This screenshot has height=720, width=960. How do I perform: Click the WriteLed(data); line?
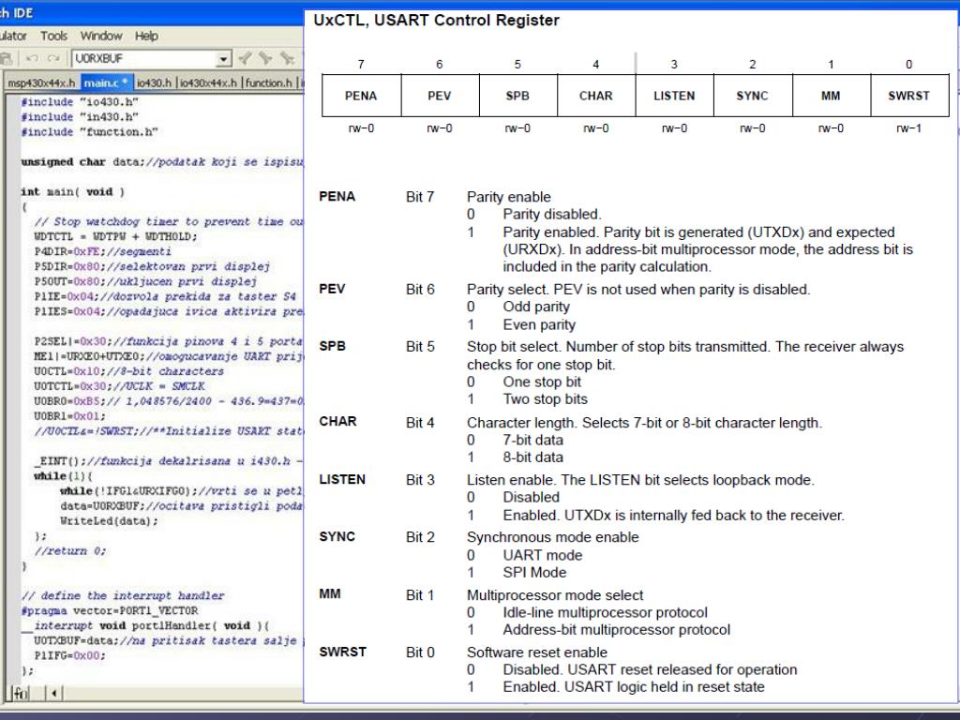click(x=109, y=521)
